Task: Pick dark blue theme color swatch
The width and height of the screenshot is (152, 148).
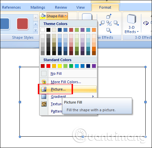Action: pyautogui.click(x=60, y=30)
